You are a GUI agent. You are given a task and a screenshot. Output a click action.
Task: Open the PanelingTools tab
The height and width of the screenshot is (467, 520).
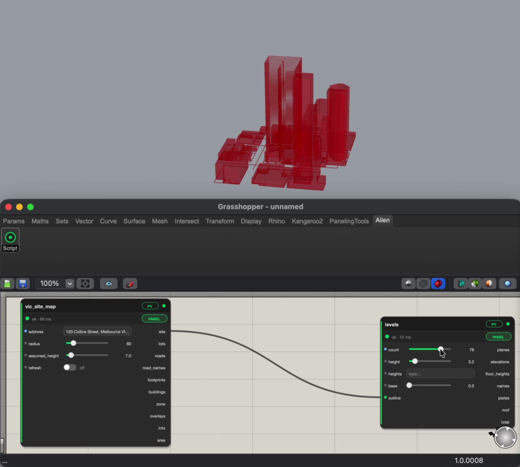click(x=349, y=221)
